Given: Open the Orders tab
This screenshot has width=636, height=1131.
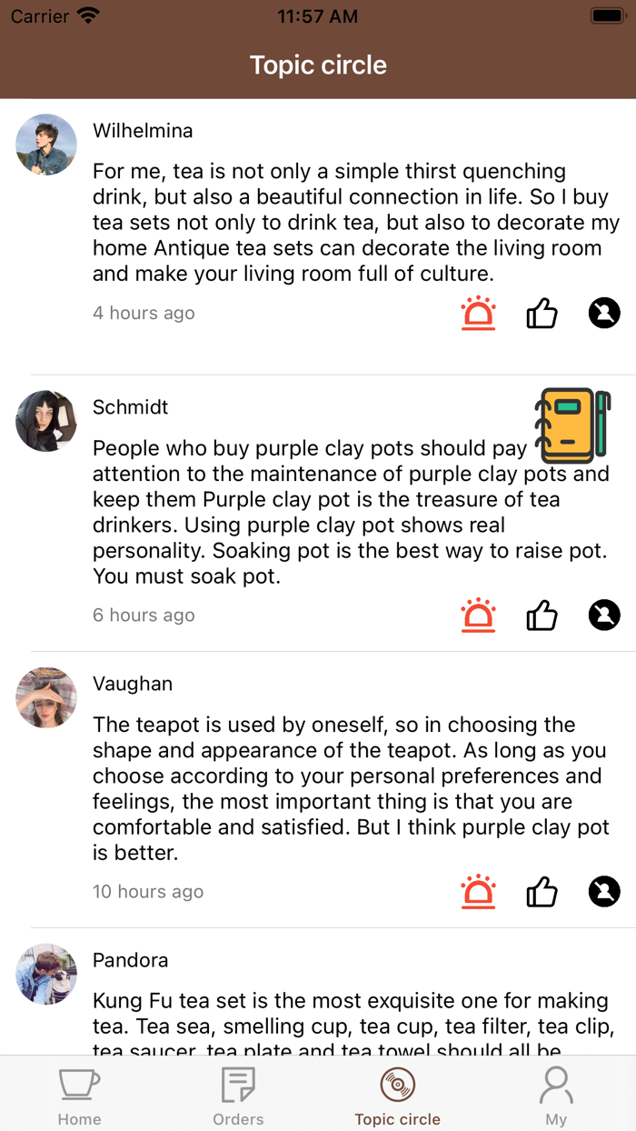Looking at the screenshot, I should (x=238, y=1096).
